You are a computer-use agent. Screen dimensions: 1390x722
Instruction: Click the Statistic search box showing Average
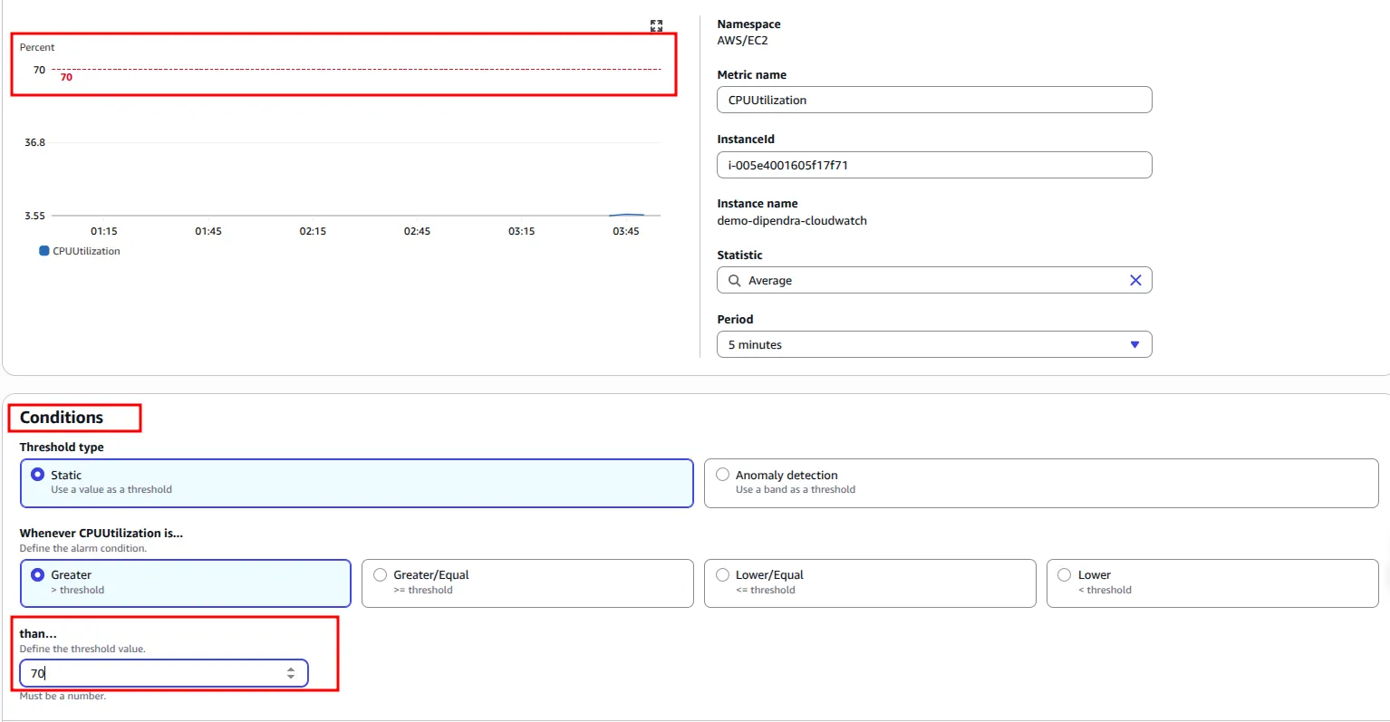tap(934, 280)
